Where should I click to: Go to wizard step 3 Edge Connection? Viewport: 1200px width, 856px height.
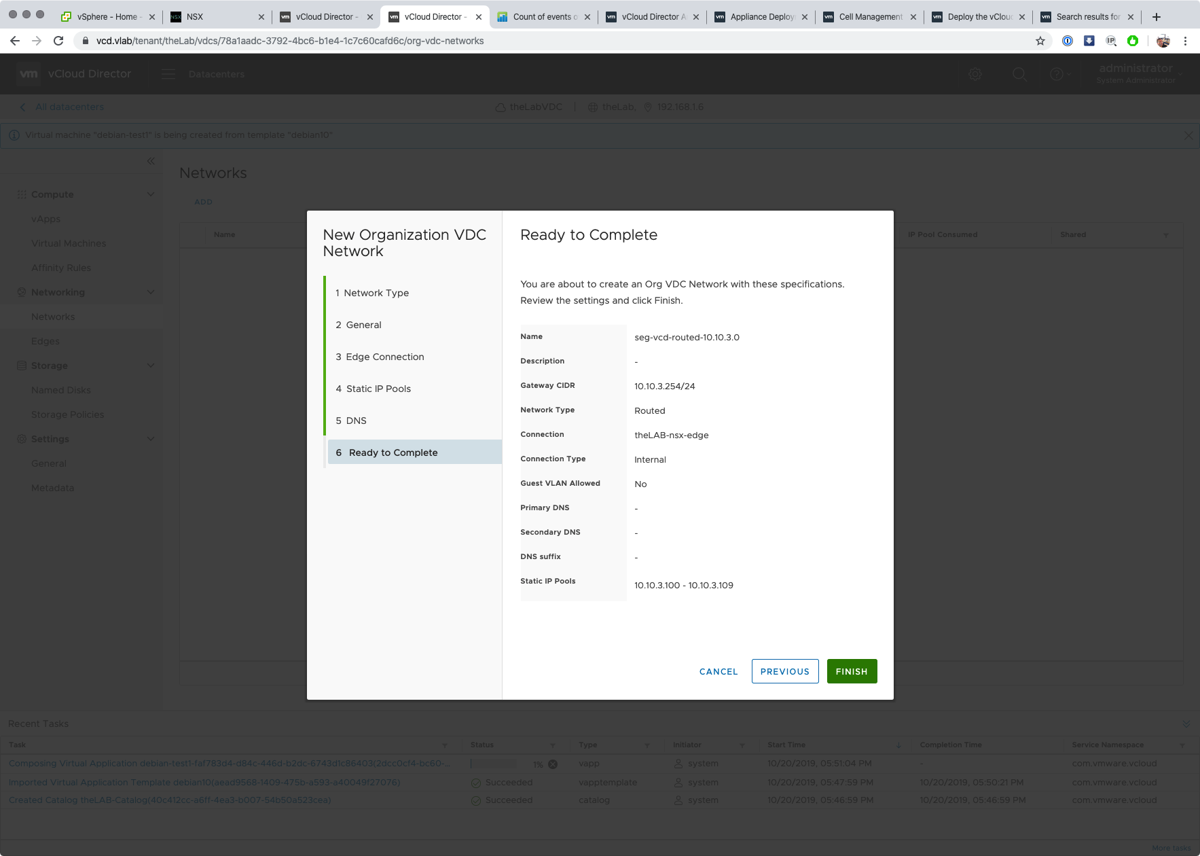pos(384,357)
